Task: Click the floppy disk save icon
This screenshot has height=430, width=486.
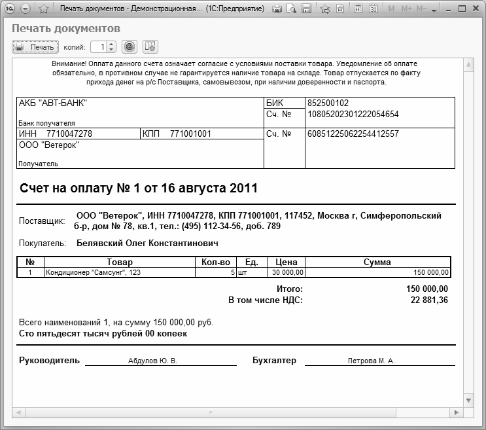Action: [x=306, y=9]
